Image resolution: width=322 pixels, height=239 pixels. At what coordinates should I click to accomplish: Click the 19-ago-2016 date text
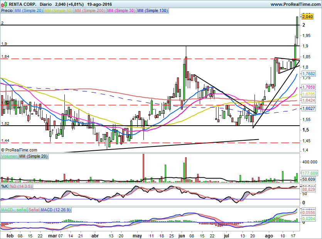point(99,4)
